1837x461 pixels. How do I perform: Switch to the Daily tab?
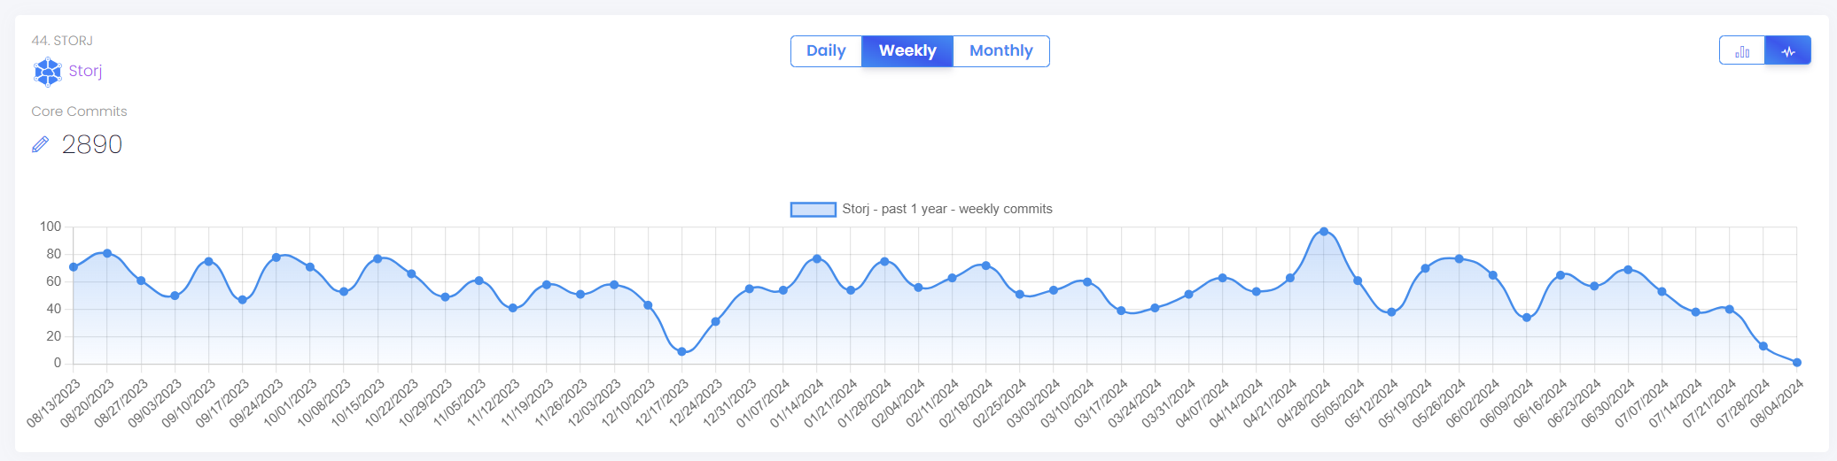tap(826, 51)
